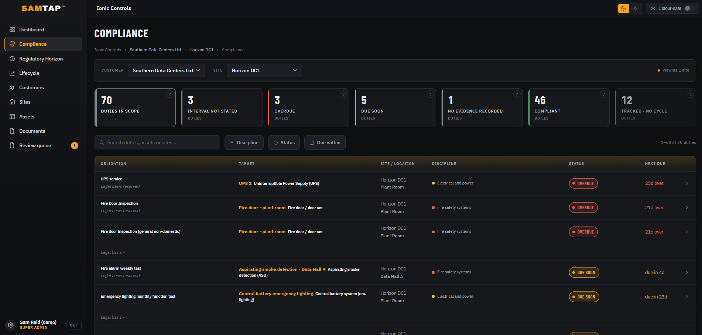The image size is (702, 335).
Task: Open Aspirating smoke detection Data Hall A link
Action: (282, 269)
